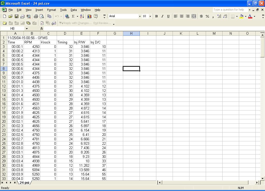Open the Tools menu

[x=63, y=10]
